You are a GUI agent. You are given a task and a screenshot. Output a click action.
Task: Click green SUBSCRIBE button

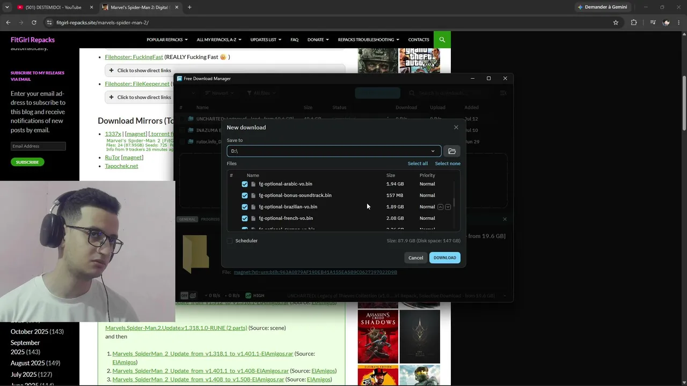pos(27,162)
